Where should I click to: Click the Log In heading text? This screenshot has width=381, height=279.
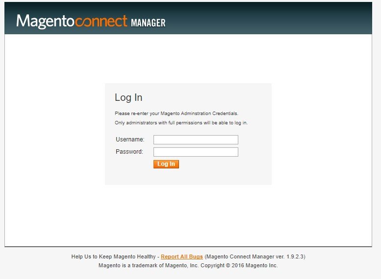128,97
